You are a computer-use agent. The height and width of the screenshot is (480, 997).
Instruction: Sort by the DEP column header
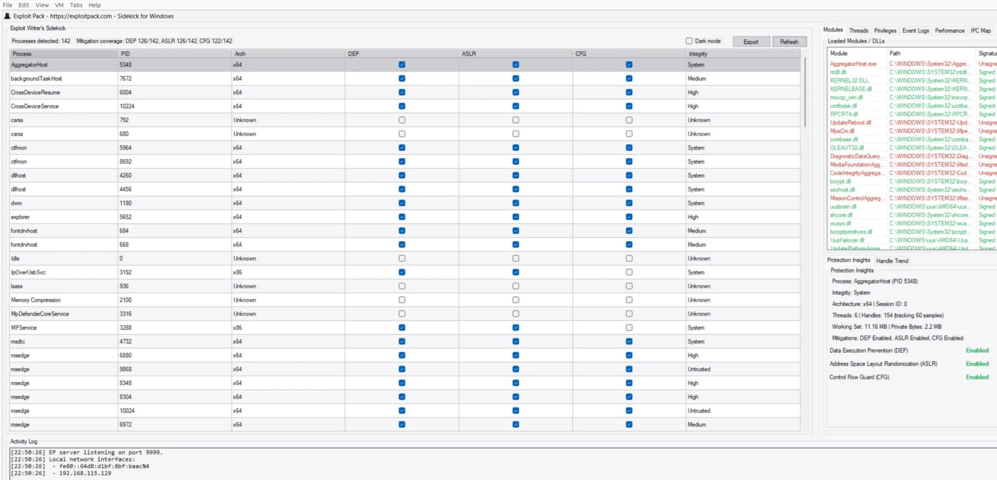pos(402,53)
